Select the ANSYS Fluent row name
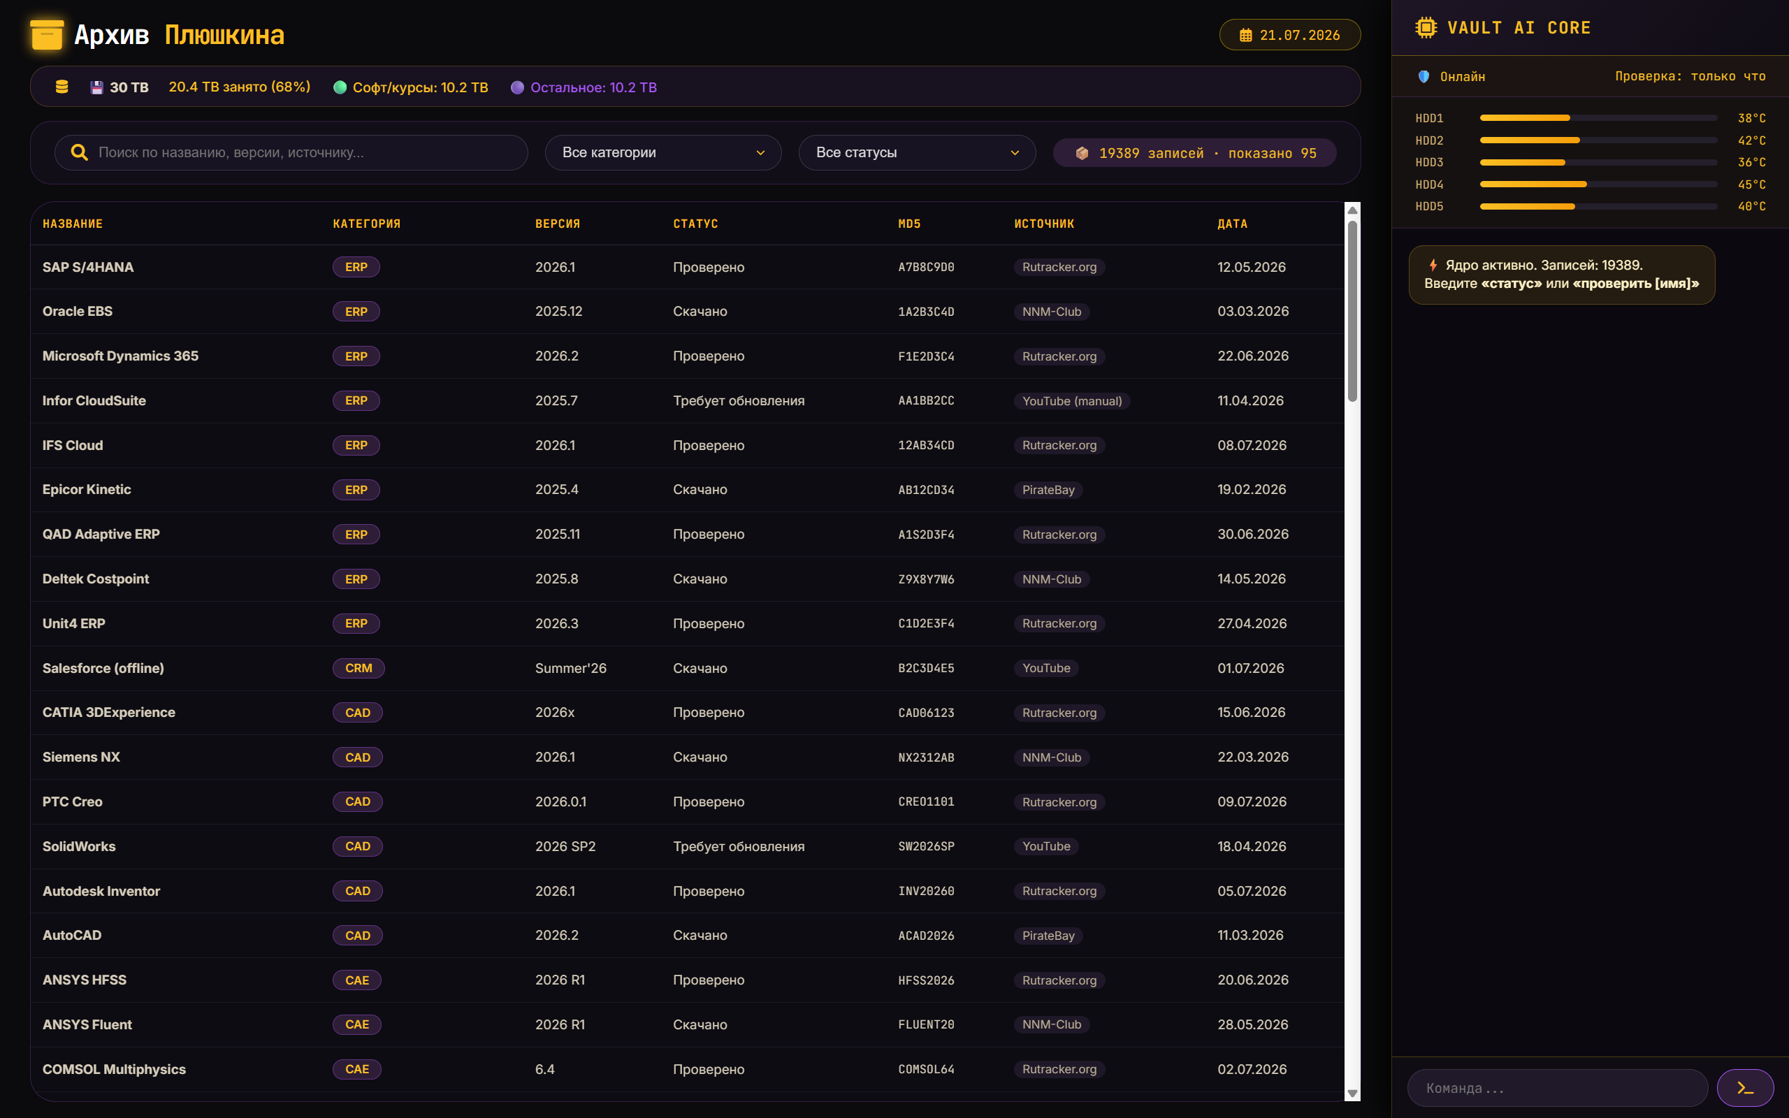 (x=87, y=1024)
